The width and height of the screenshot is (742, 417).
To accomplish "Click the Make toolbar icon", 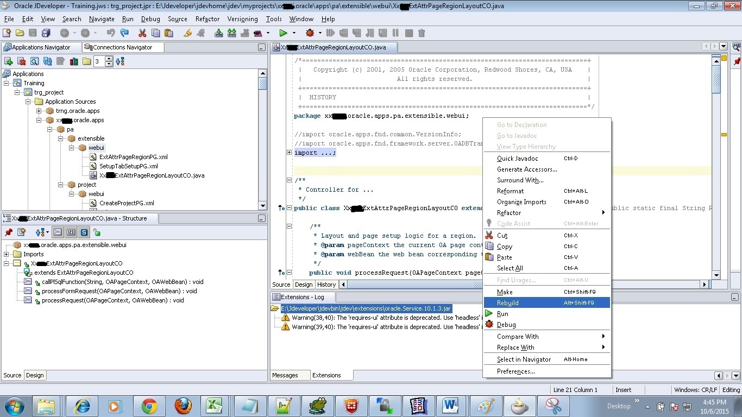I will [219, 33].
